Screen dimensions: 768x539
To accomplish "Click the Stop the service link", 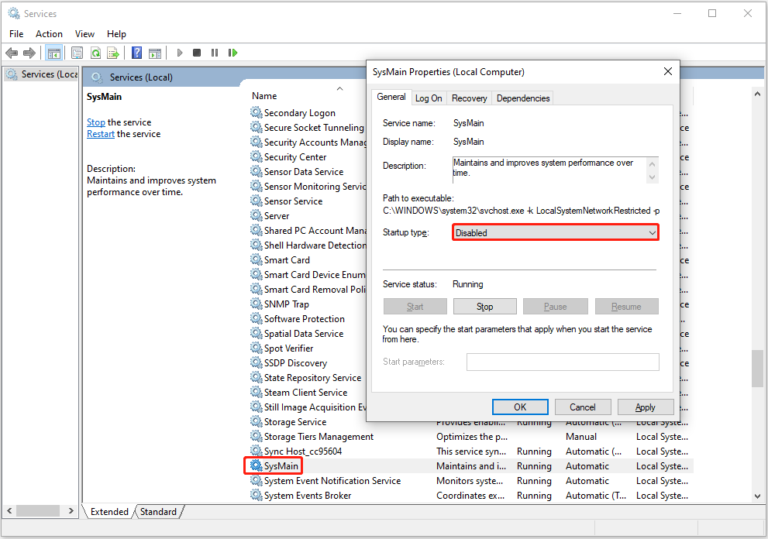I will [96, 122].
